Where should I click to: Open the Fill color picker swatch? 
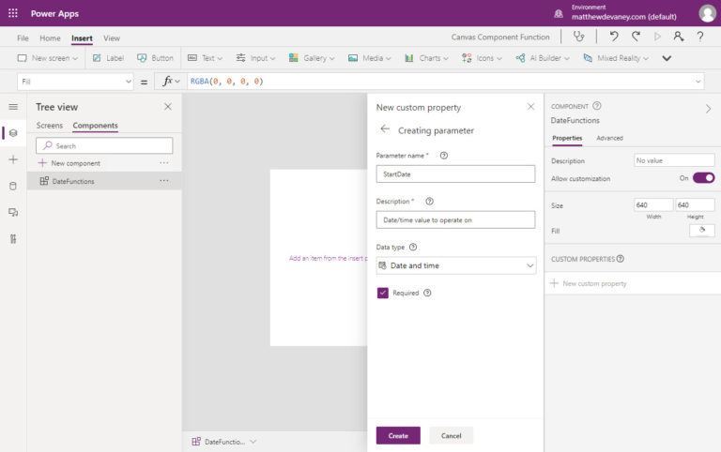coord(701,230)
